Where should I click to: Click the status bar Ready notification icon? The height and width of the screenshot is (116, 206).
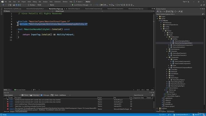tap(1, 115)
